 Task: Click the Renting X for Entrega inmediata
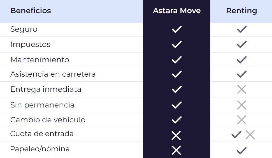(241, 89)
